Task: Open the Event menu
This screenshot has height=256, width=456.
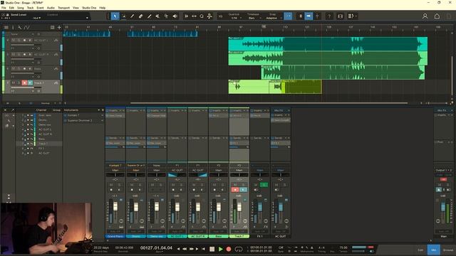Action: coord(40,8)
